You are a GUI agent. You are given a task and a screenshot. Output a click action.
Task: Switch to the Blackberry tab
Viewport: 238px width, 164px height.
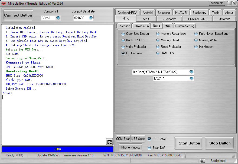[199, 13]
